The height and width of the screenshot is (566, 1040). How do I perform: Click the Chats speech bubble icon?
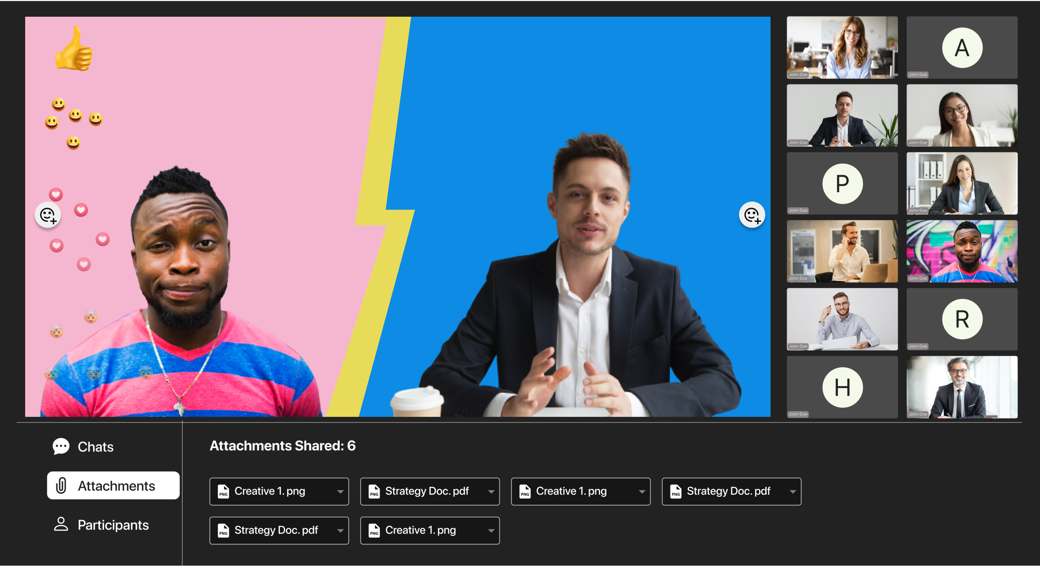click(61, 446)
